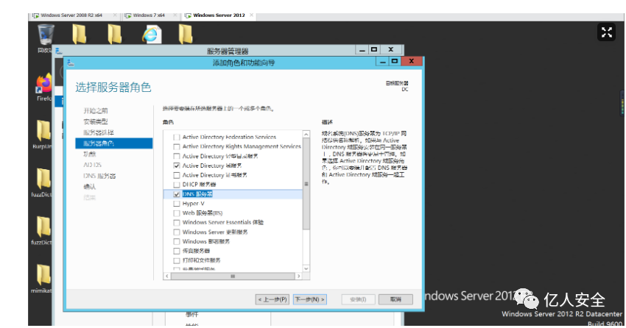Image resolution: width=626 pixels, height=328 pixels.
Task: Uncheck the DNS 服务器 role checkbox
Action: click(x=177, y=194)
